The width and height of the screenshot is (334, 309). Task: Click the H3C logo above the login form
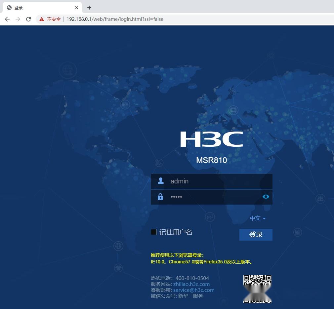coord(211,139)
